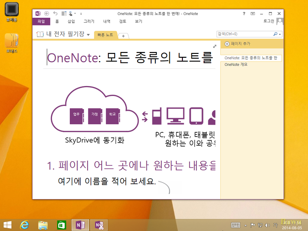Click the 검색(Ctrl+E) search box

point(244,34)
